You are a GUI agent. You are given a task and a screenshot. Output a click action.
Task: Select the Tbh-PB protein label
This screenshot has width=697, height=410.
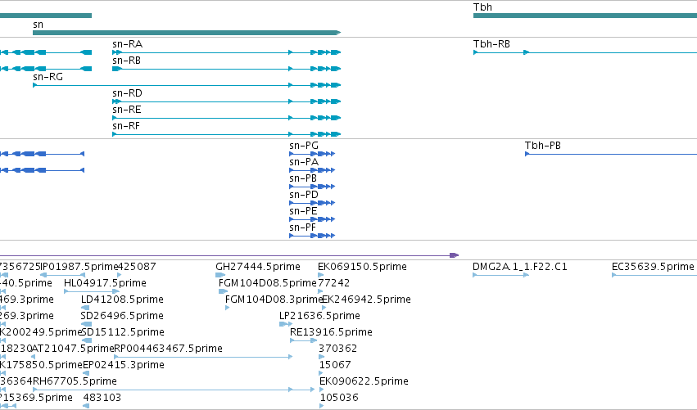pyautogui.click(x=543, y=146)
